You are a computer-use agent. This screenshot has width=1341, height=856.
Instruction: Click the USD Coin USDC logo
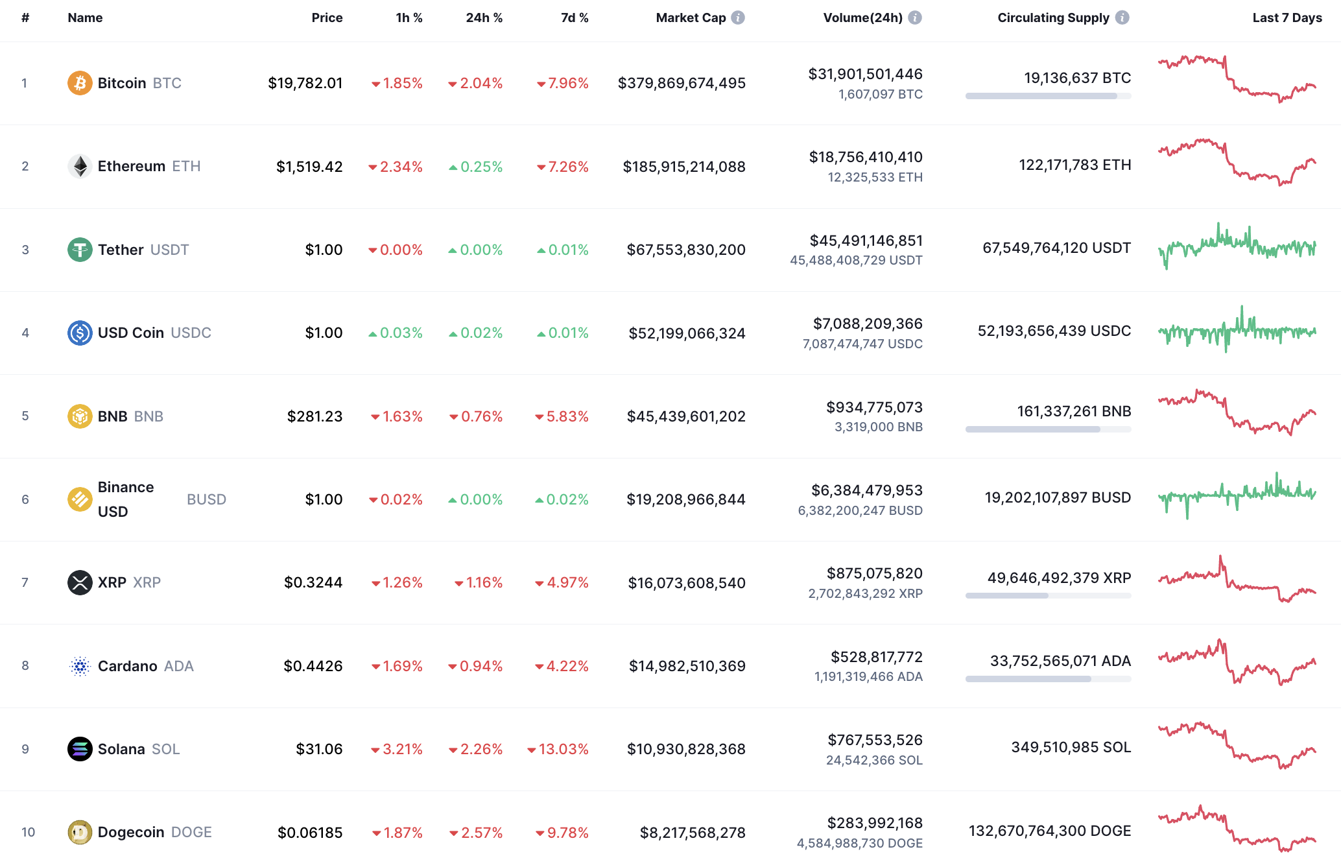point(79,333)
